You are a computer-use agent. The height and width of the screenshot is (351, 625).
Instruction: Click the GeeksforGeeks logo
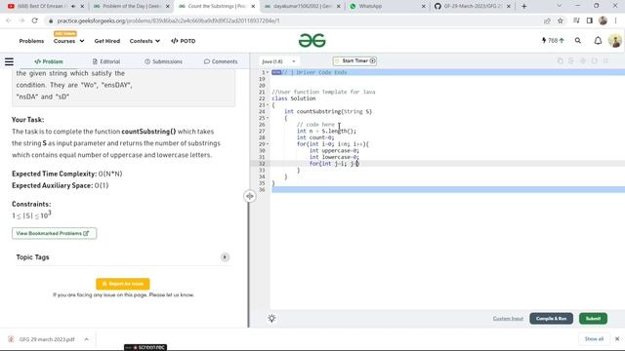point(312,40)
